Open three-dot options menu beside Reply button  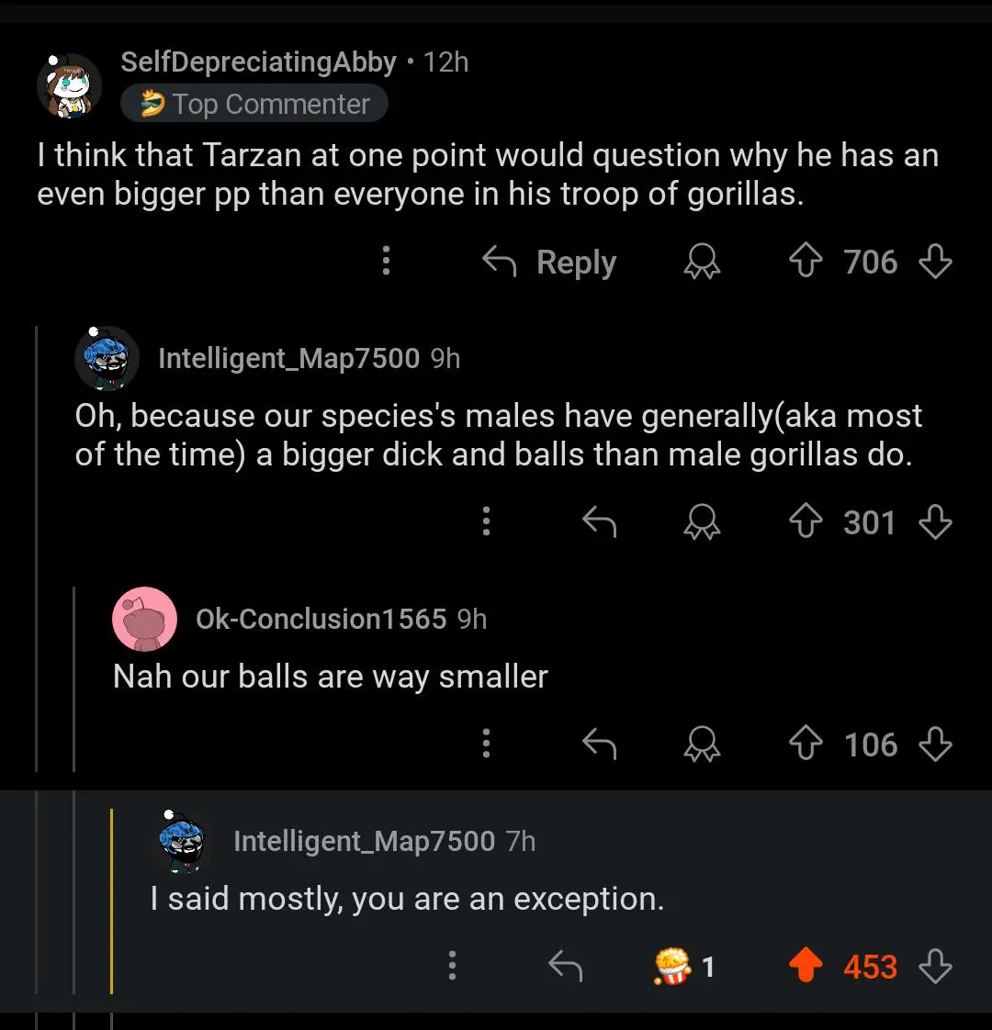click(x=387, y=262)
